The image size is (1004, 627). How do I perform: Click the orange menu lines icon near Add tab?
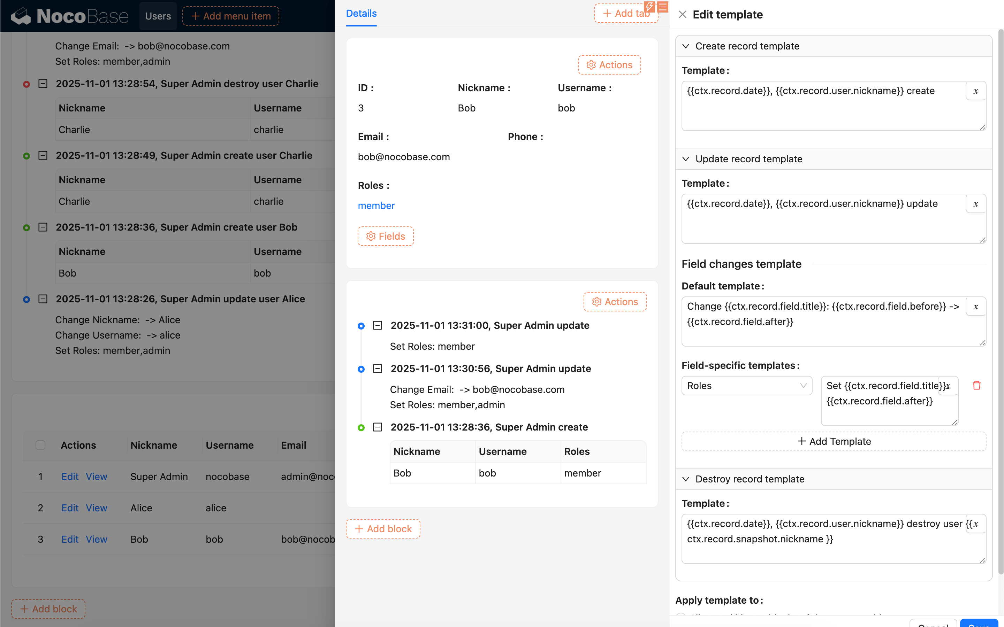pyautogui.click(x=663, y=7)
